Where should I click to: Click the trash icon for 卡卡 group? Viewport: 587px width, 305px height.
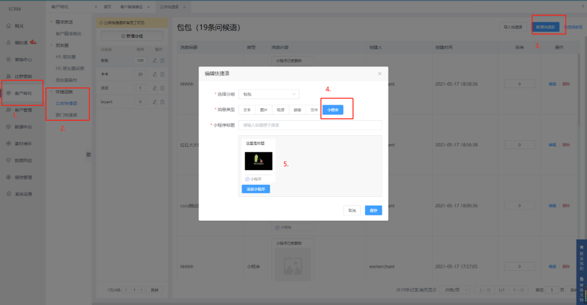coord(162,74)
